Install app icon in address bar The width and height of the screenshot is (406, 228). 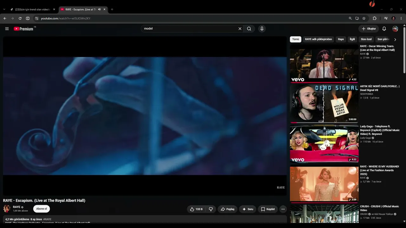pyautogui.click(x=357, y=18)
